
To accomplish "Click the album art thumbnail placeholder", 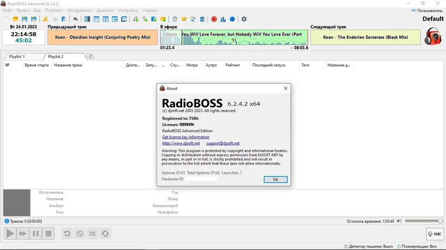I will click(17, 203).
